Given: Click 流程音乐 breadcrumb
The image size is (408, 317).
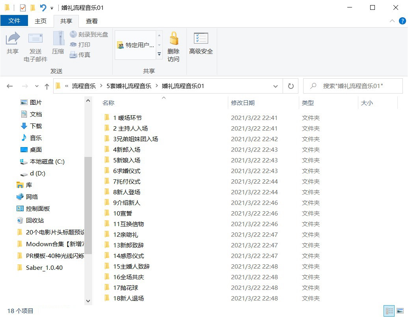Looking at the screenshot, I should coord(84,86).
